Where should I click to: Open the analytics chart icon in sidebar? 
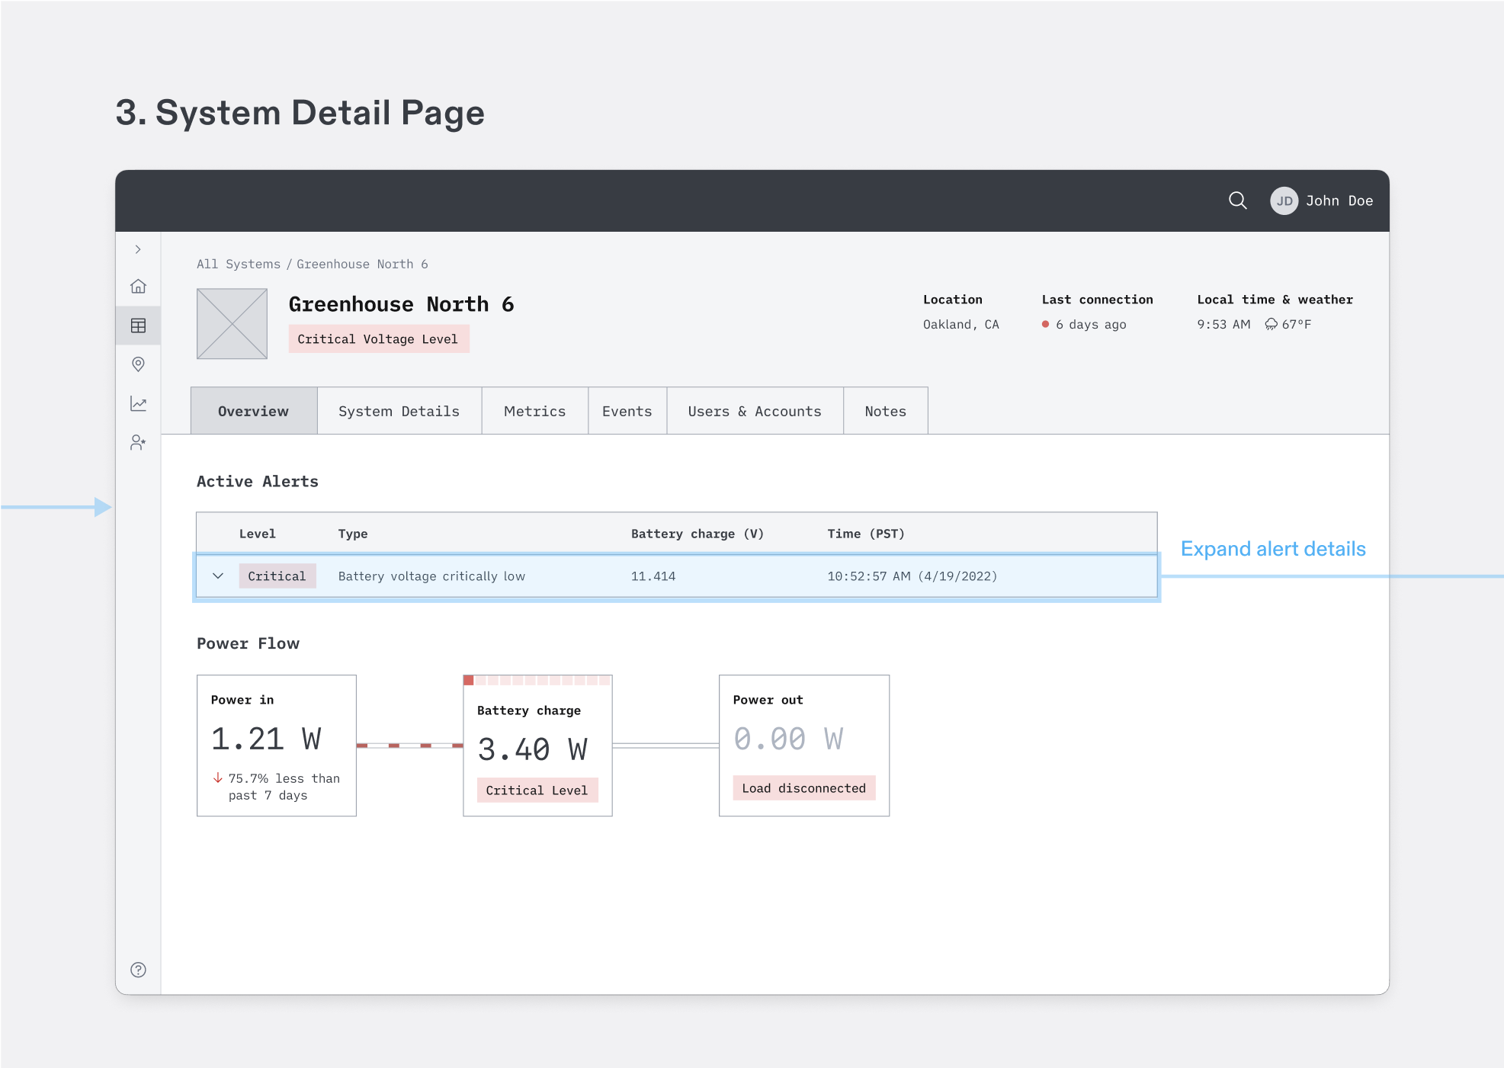click(138, 403)
